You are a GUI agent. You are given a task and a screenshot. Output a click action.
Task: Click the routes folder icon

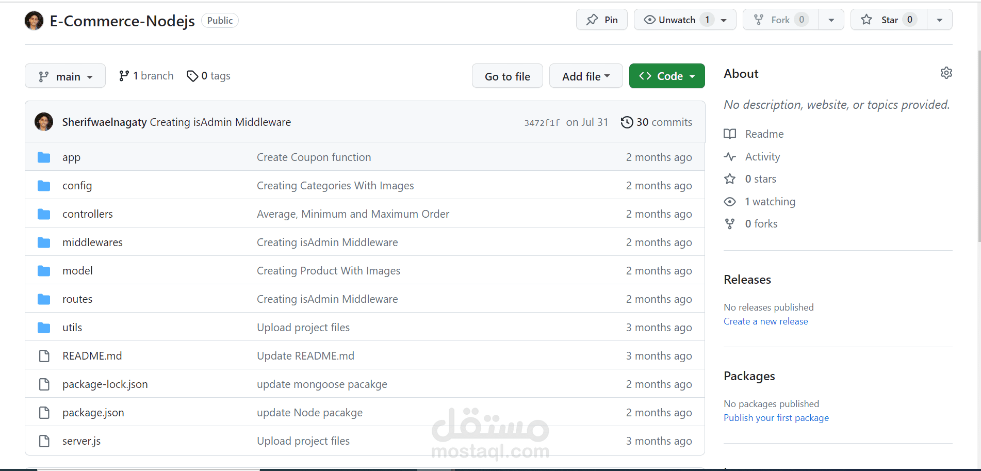pos(44,299)
